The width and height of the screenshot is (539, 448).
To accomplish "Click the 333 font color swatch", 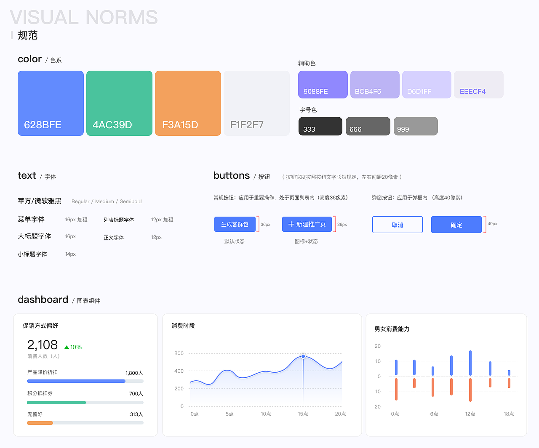I will click(320, 126).
